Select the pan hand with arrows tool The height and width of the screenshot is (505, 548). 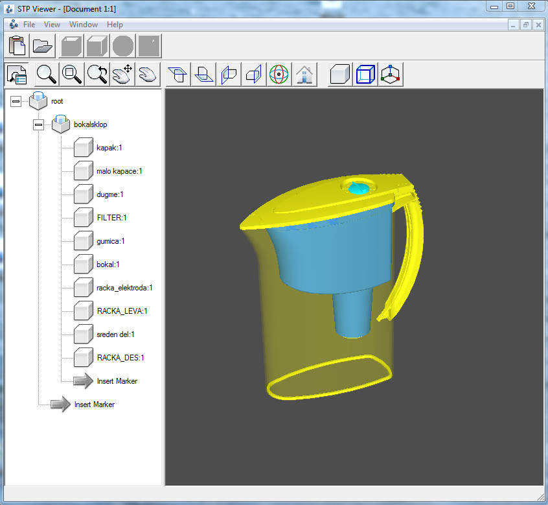(122, 75)
